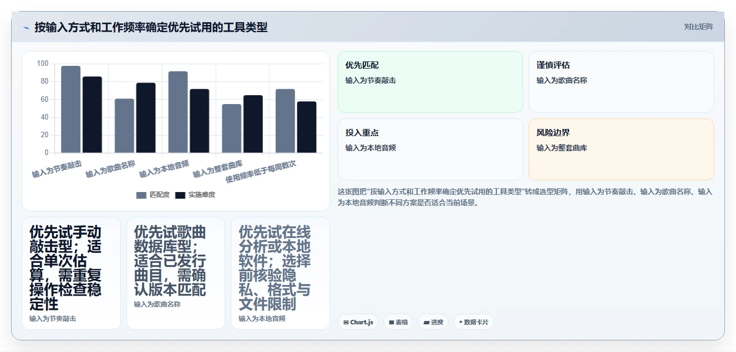The width and height of the screenshot is (736, 352).
Task: Click the 匹配度 bar for 输入为节奏敲击
Action: (x=71, y=110)
